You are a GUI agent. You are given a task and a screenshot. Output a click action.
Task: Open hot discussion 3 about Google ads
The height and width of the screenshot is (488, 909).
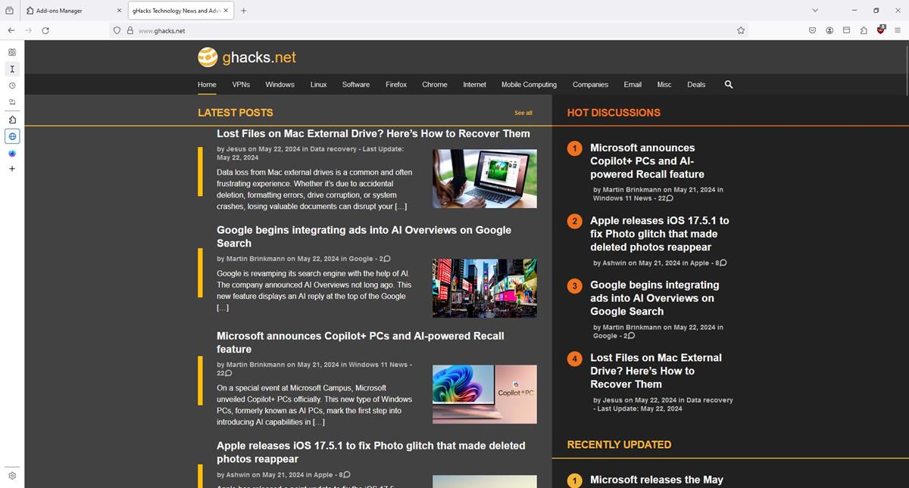click(x=654, y=297)
